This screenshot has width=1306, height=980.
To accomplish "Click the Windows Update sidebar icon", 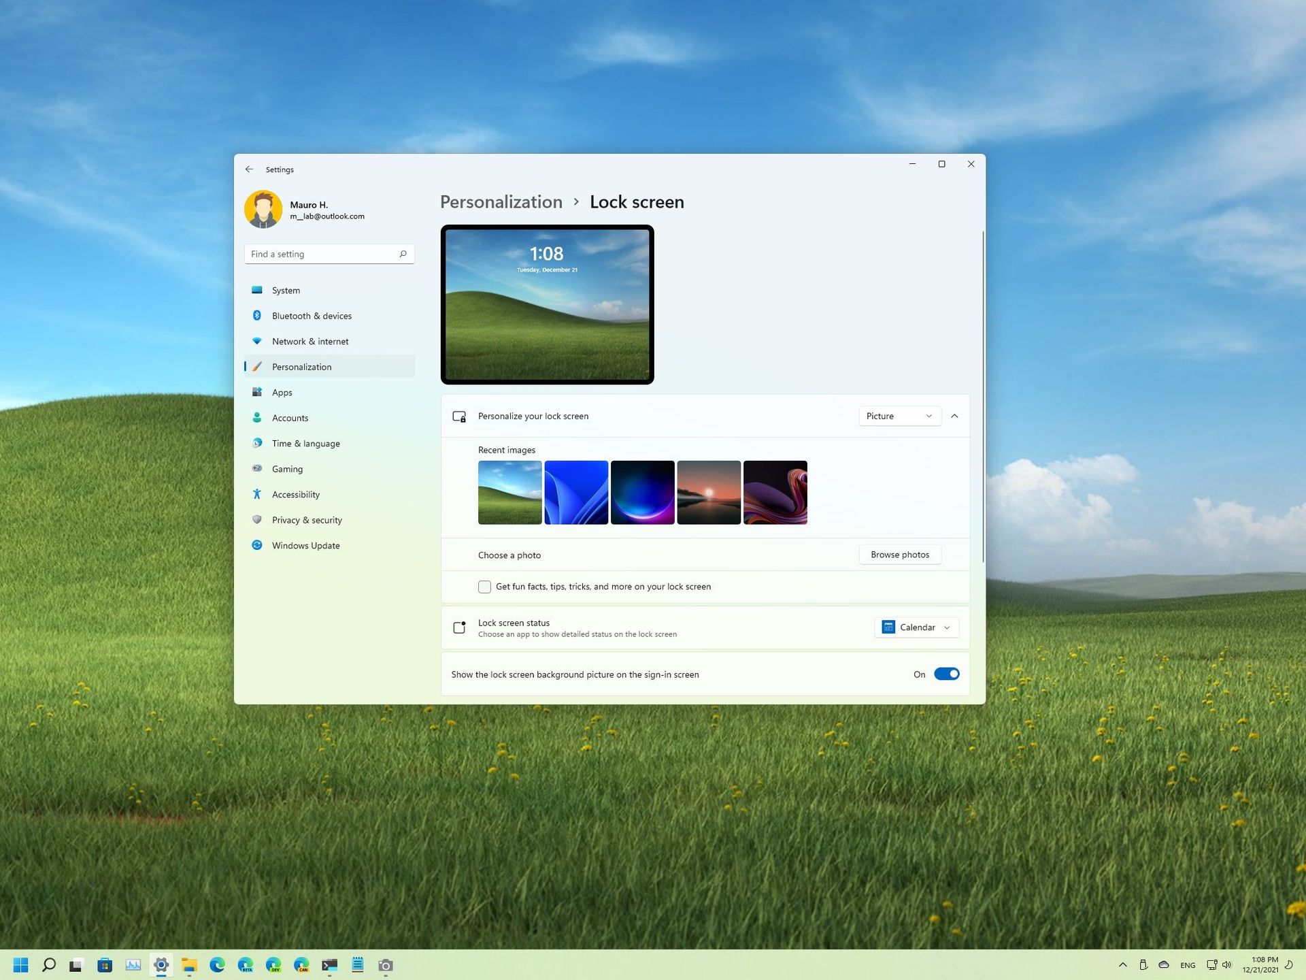I will tap(257, 545).
